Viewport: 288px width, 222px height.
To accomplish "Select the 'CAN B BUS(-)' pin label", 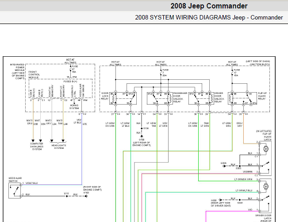I will [x=41, y=93].
